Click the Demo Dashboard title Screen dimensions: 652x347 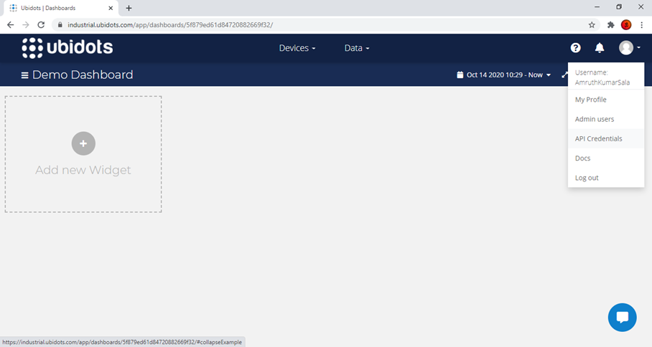click(83, 75)
